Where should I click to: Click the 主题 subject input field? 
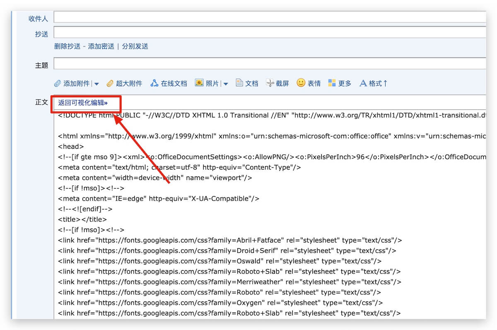tap(269, 64)
